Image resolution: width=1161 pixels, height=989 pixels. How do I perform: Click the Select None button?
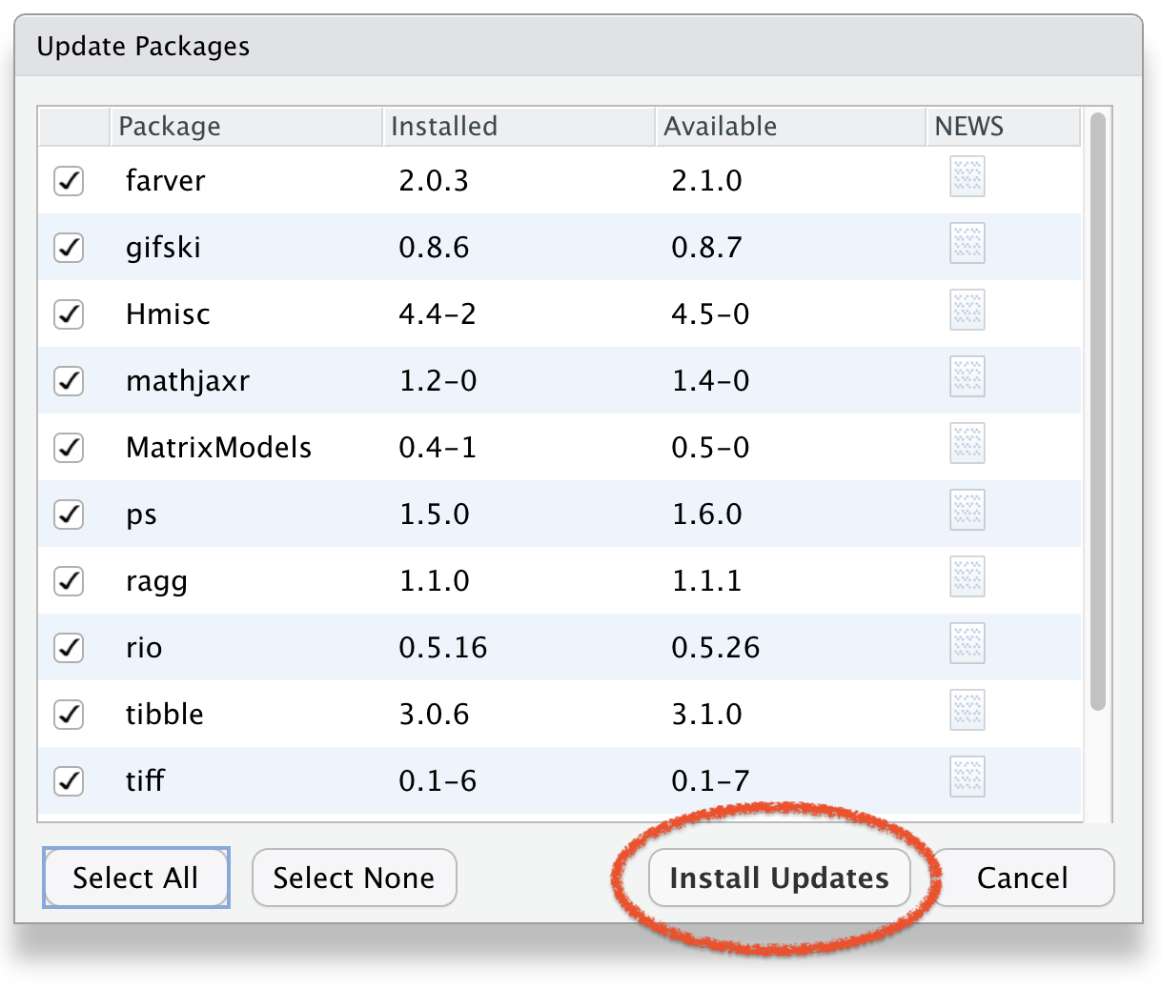click(x=354, y=878)
